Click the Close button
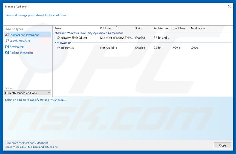Viewport: 236px width, 154px height. 222,145
